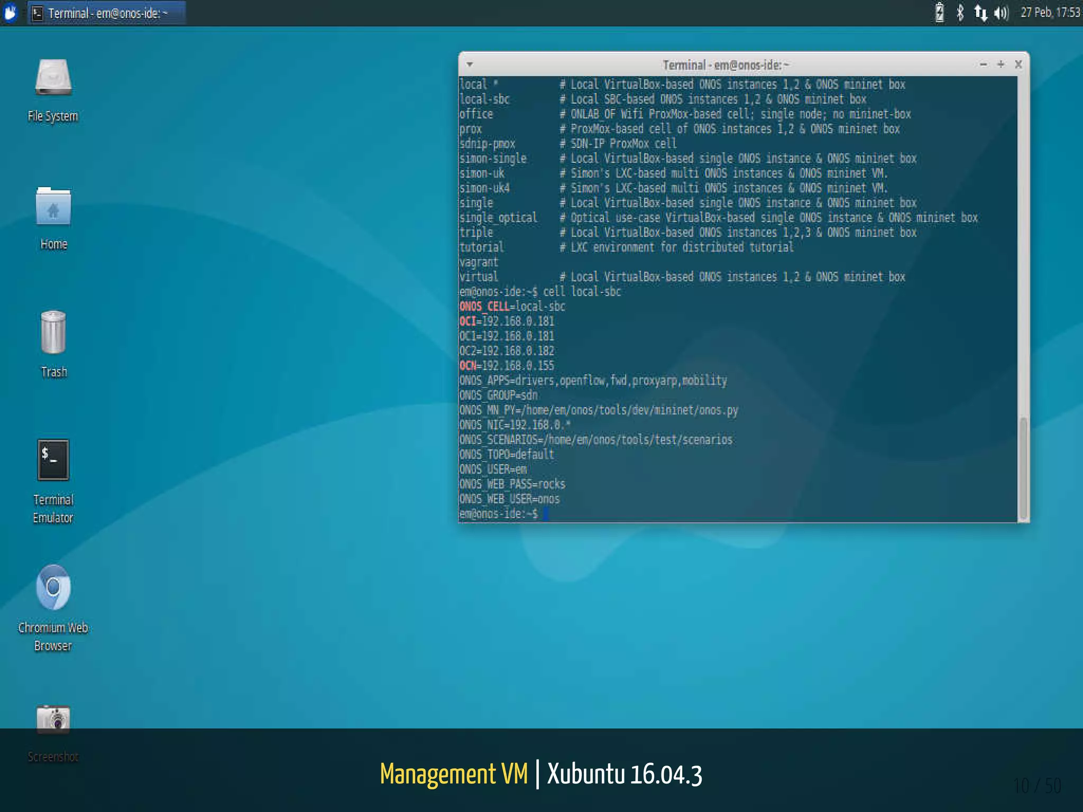
Task: Click the ONOS_NIC=192.168.0.* line
Action: tap(515, 425)
